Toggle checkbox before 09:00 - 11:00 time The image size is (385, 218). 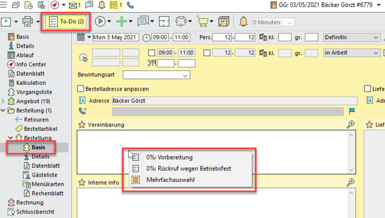[x=152, y=53]
